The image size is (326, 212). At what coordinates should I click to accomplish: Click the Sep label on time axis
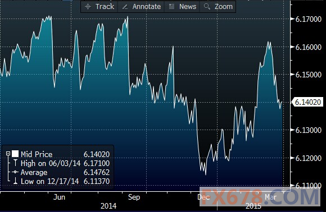pyautogui.click(x=134, y=197)
